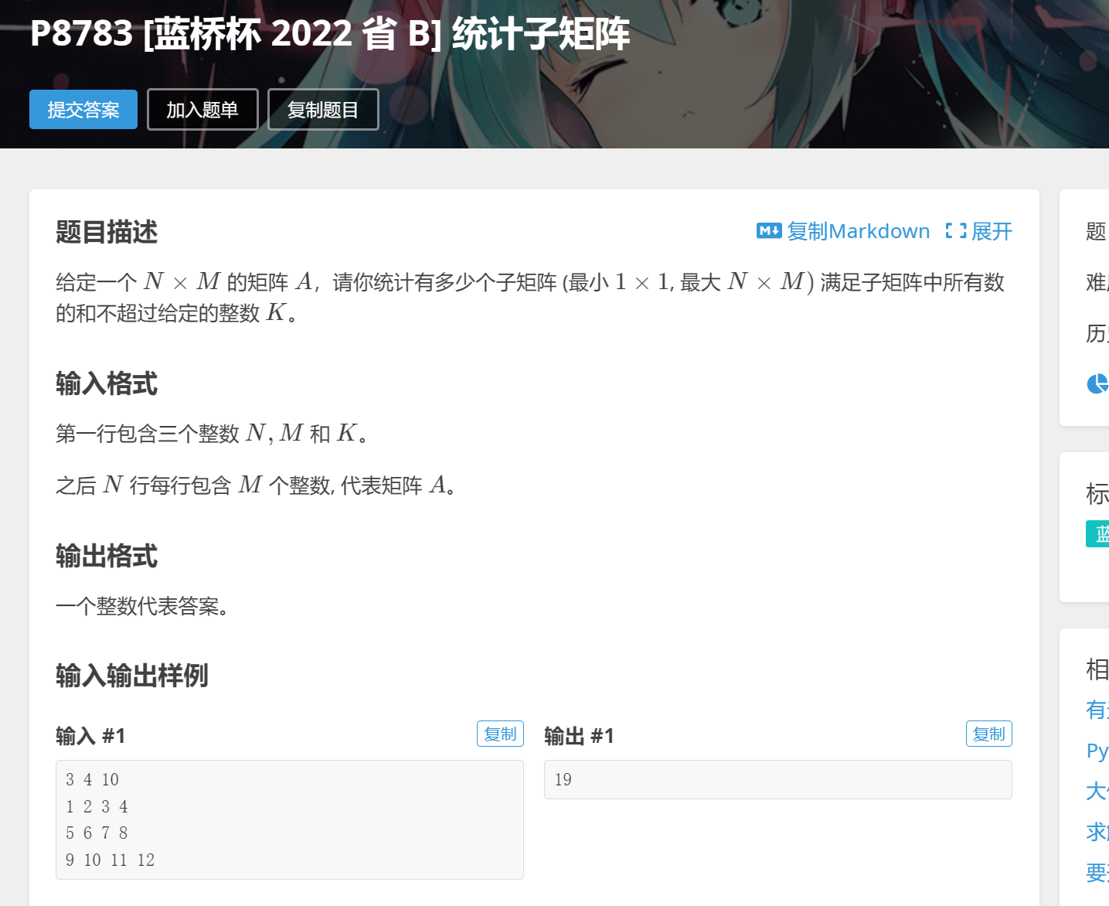Add problem via 加入题单 button
The image size is (1109, 906).
[202, 110]
